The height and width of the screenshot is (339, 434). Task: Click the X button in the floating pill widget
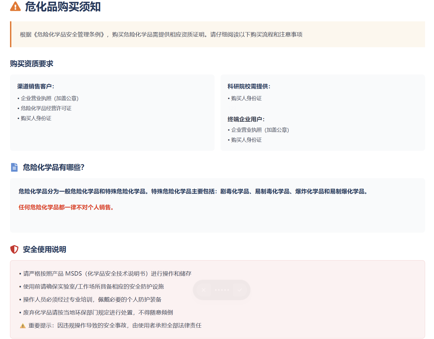pyautogui.click(x=203, y=290)
